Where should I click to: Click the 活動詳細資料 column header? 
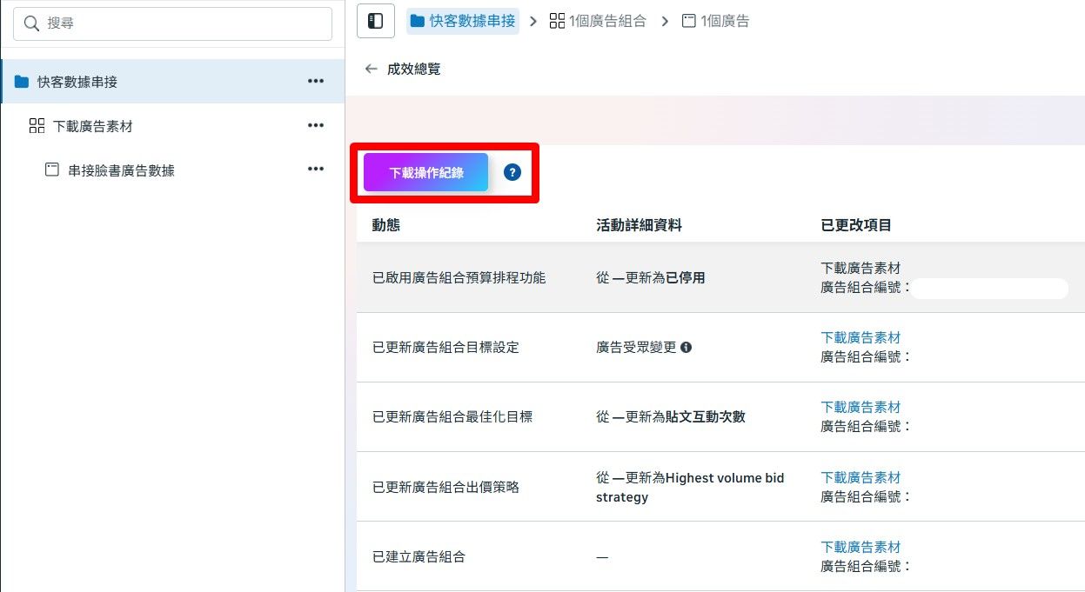point(639,225)
